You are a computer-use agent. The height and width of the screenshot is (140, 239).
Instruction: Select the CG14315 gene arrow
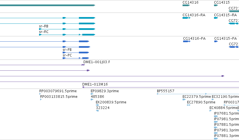(216, 5)
